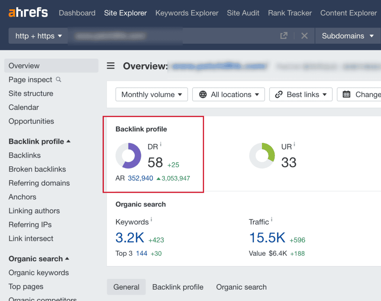Open Link intersect report
Screen dimensions: 381x301
pos(31,239)
